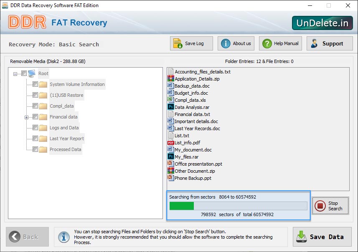Click the green search progress bar
This screenshot has height=252, width=358.
pyautogui.click(x=239, y=206)
